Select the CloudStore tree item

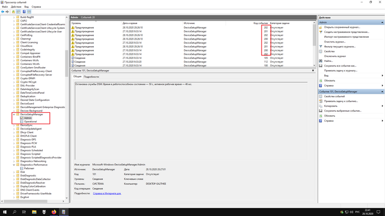pos(26,46)
